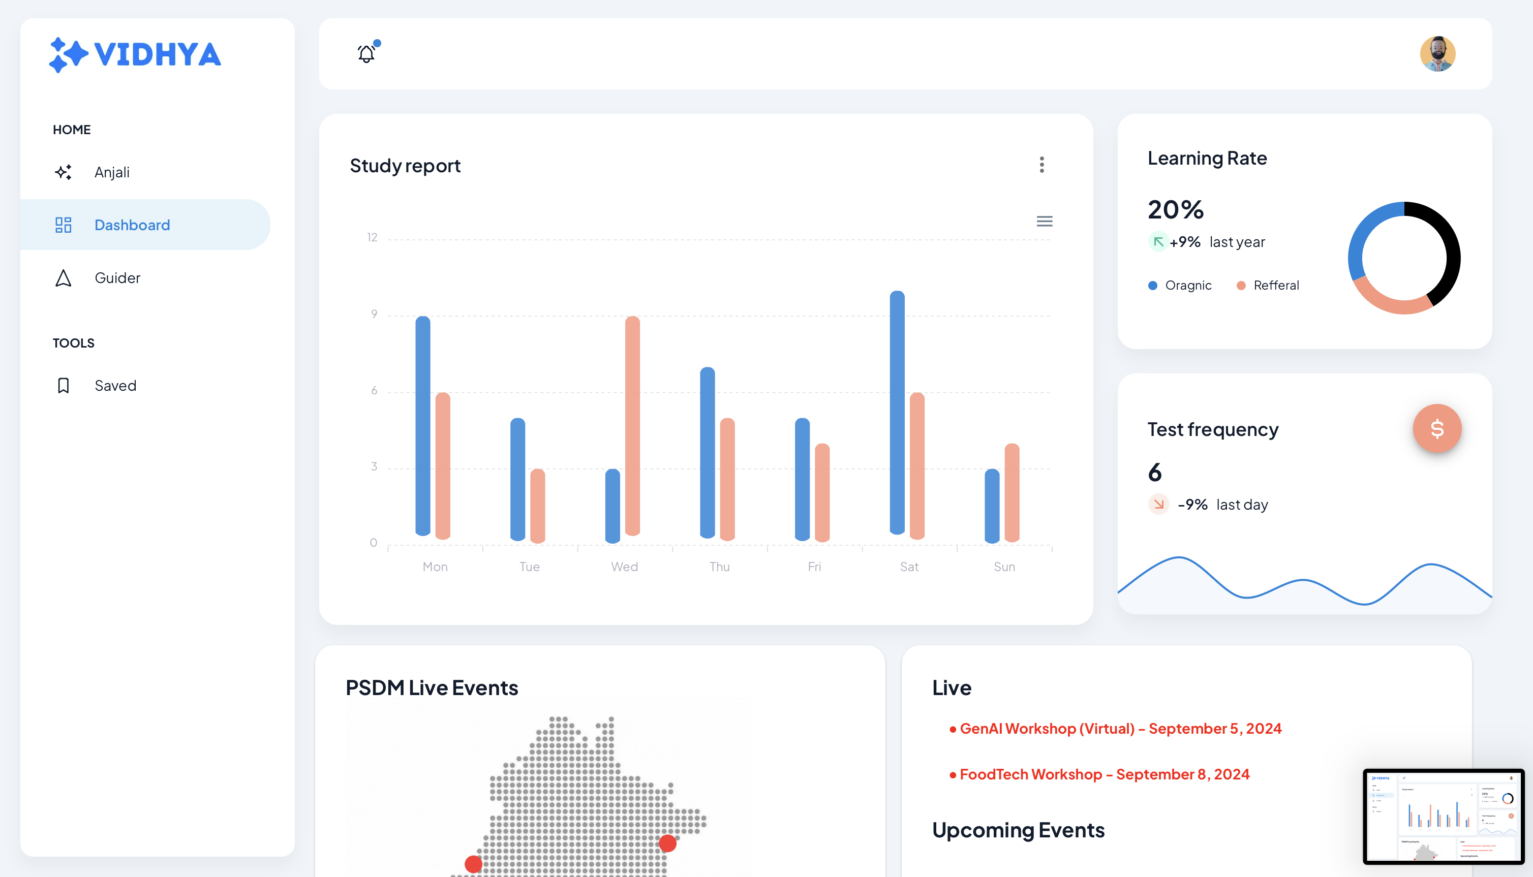The height and width of the screenshot is (877, 1533).
Task: Open the chart hamburger export menu
Action: pos(1044,221)
